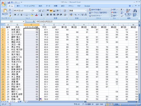The image size is (141, 106).
Task: Click the formula bar showing =ROUNDUP(D2,0)
Action: point(87,22)
